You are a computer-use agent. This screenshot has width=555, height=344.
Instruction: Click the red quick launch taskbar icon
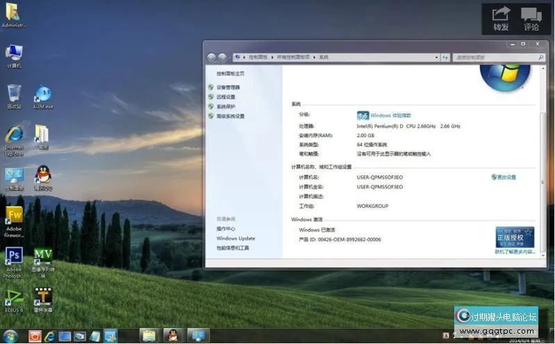coord(35,336)
